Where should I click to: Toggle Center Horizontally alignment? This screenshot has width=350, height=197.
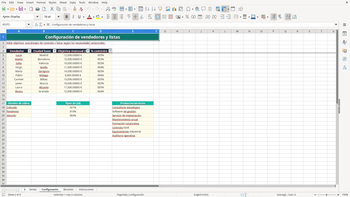coord(115,17)
